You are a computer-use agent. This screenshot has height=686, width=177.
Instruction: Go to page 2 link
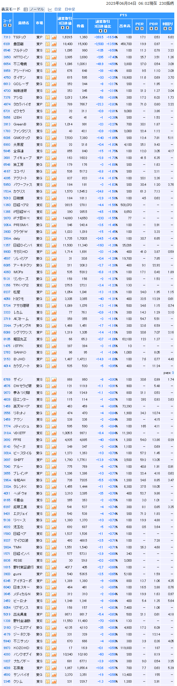(x=173, y=372)
